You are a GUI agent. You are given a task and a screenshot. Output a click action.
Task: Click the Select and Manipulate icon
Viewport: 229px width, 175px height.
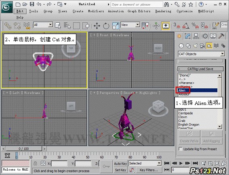tap(156, 26)
